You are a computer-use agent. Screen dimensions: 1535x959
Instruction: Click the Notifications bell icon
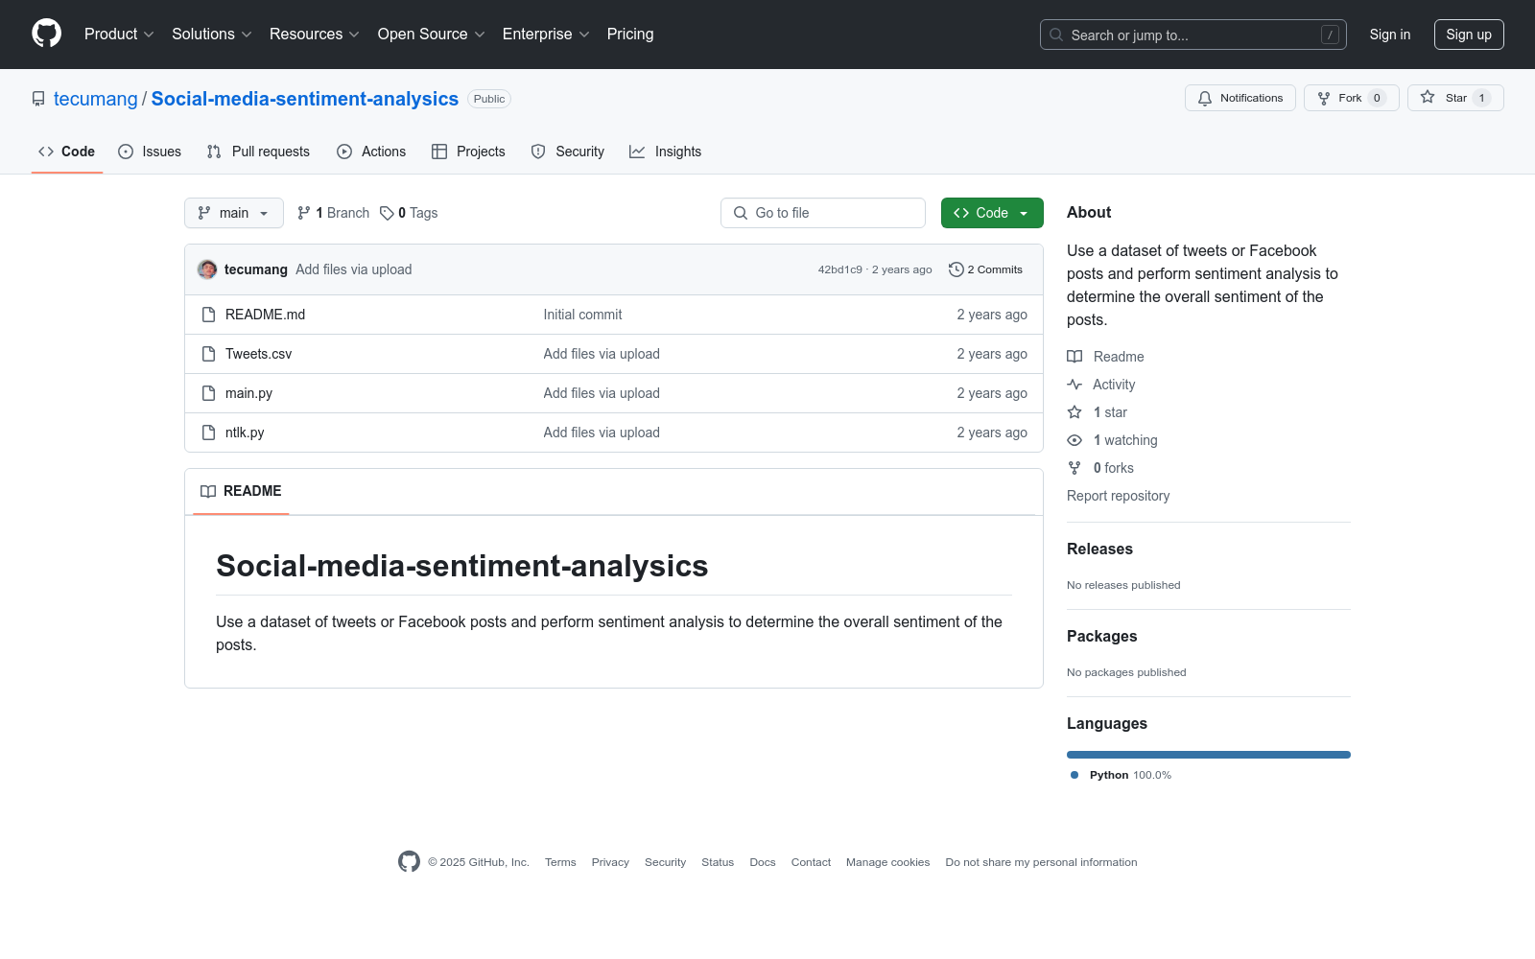tap(1205, 98)
